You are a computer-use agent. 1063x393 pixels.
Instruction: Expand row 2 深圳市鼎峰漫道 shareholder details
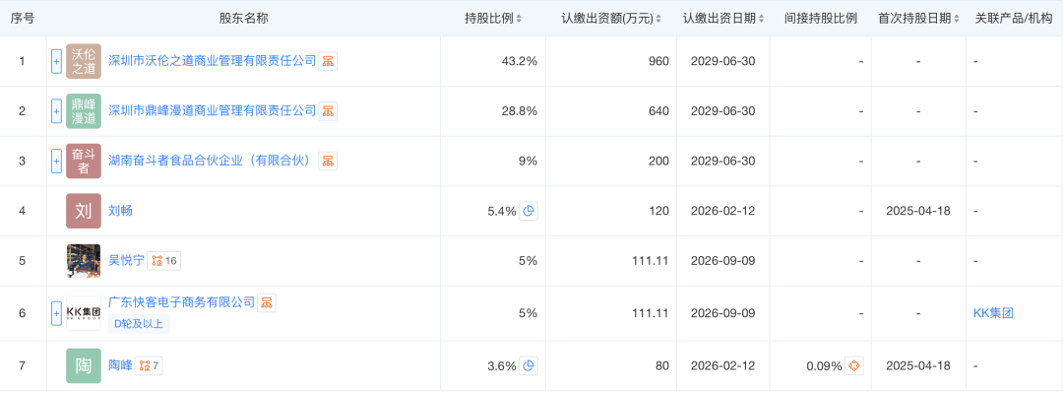(56, 110)
